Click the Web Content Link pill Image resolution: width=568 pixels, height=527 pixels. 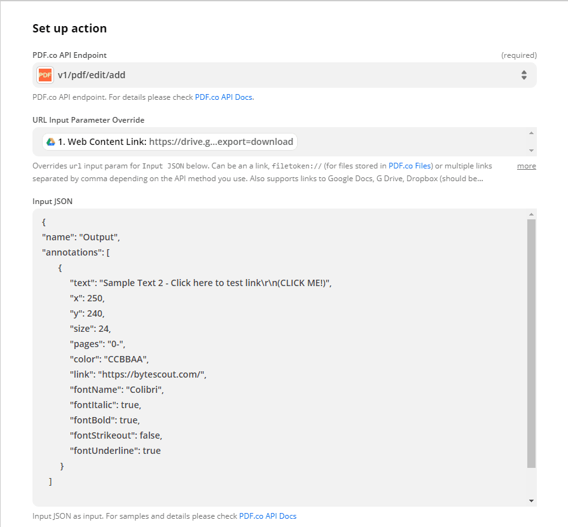(170, 142)
